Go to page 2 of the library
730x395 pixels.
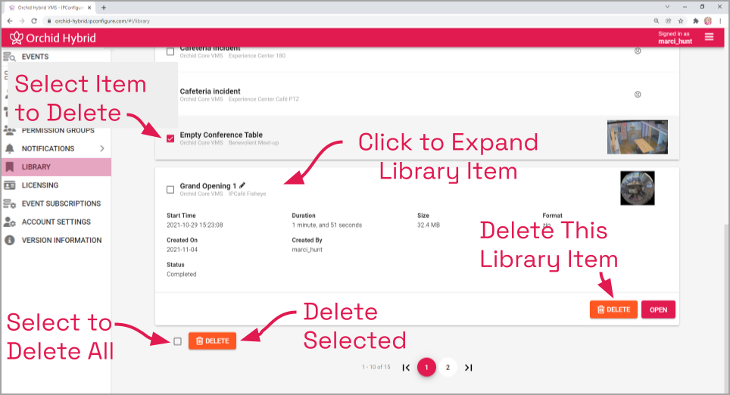448,368
